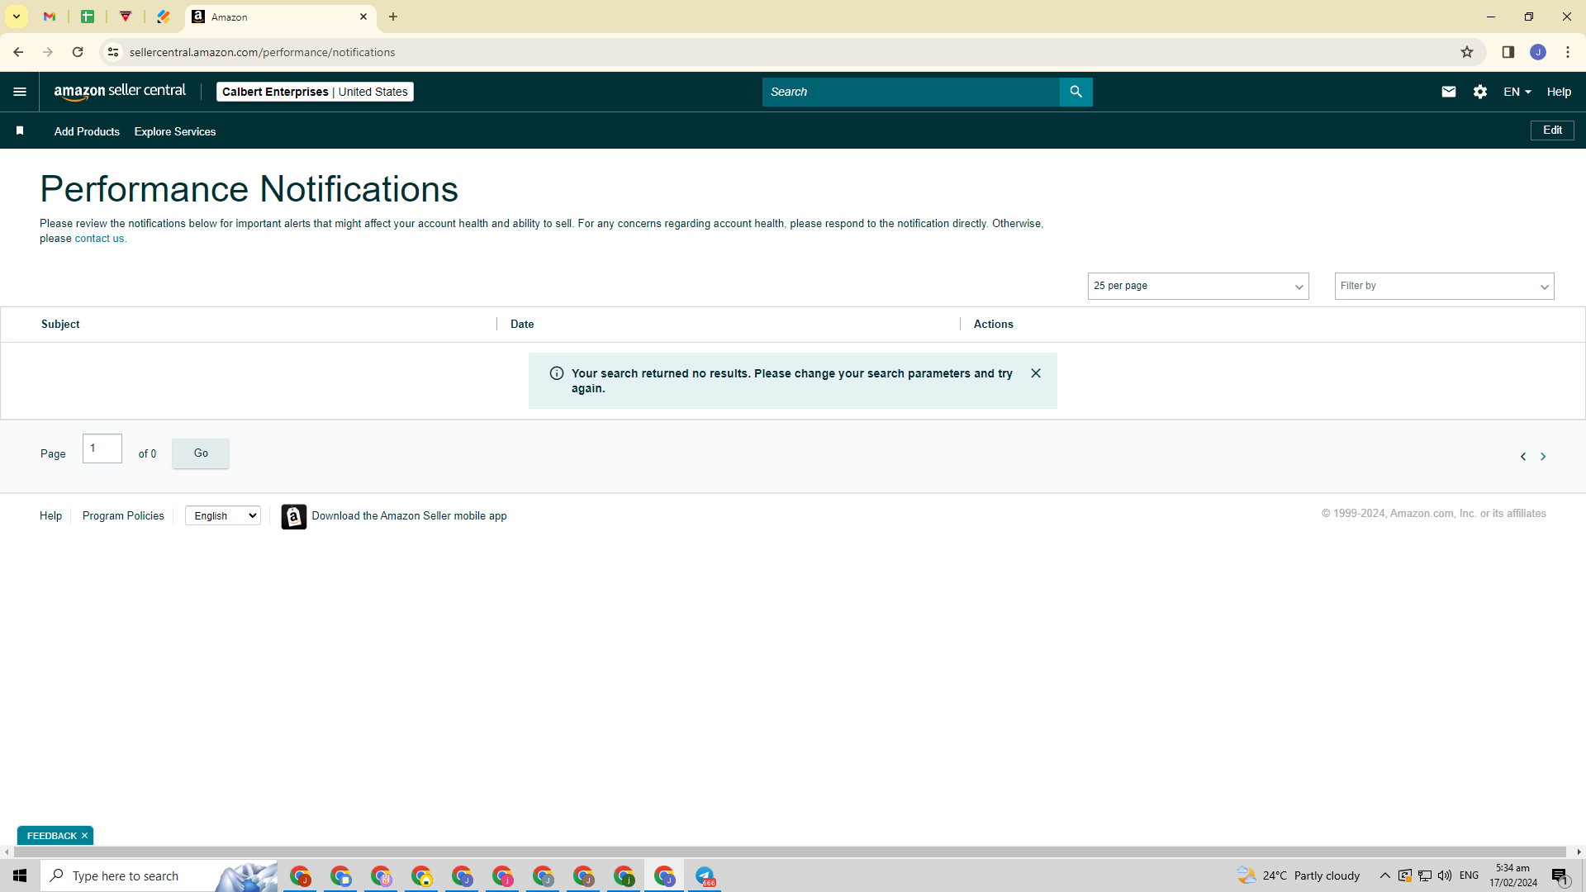1586x892 pixels.
Task: Click the Subject column header
Action: [x=60, y=325]
